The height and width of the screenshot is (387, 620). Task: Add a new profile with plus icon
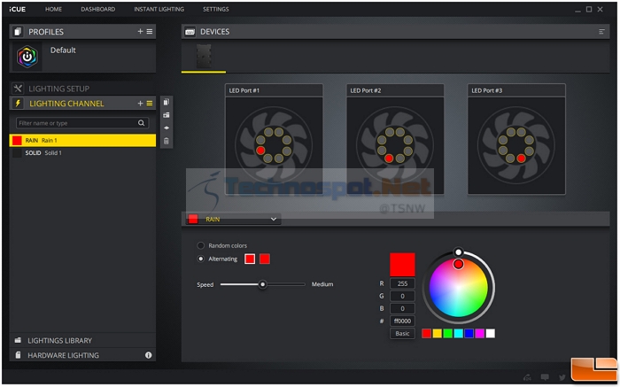click(140, 31)
